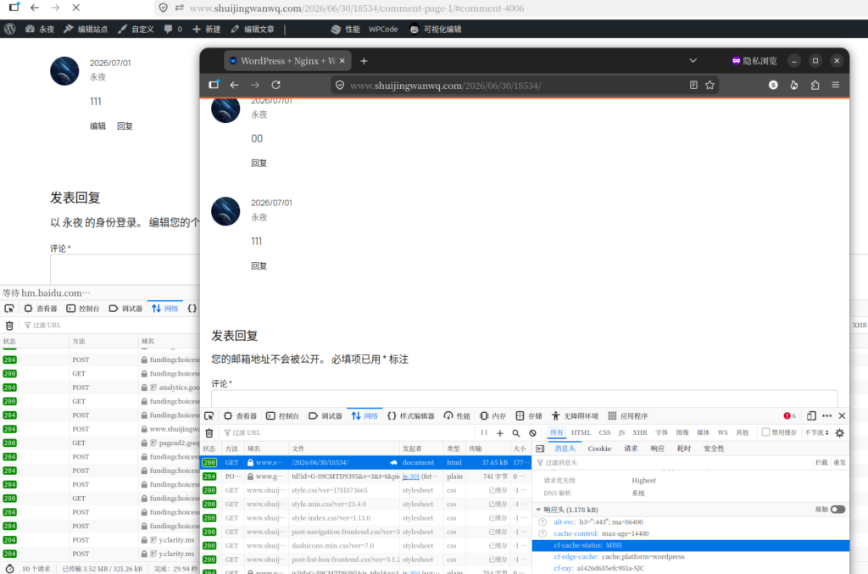Click the plus add icon in network toolbar
This screenshot has height=574, width=868.
pos(500,433)
